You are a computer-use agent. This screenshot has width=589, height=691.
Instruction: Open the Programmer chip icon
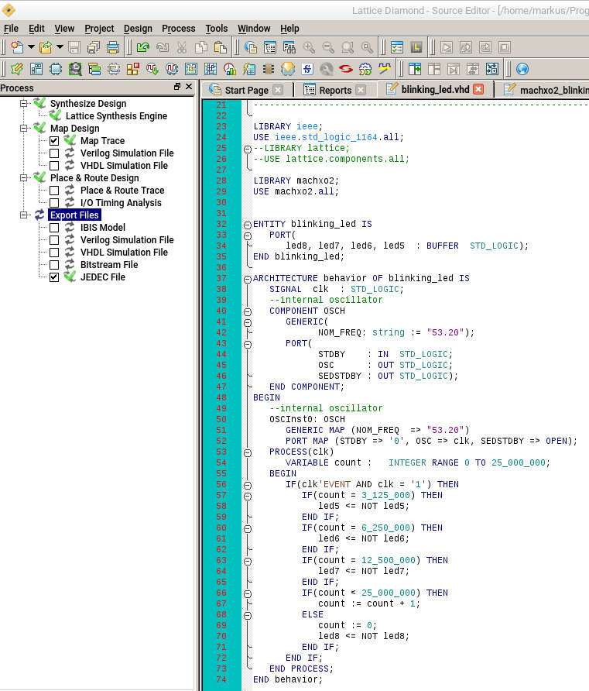pos(268,69)
